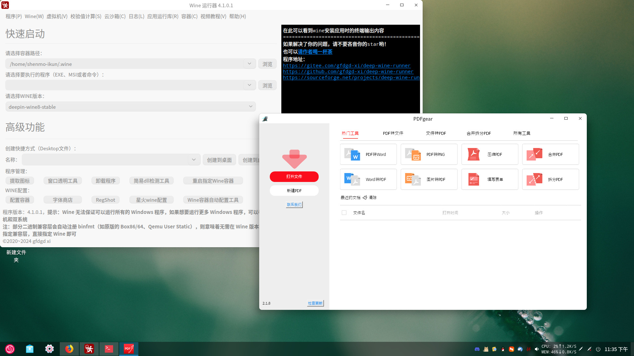Tick the select-all checkbox beside 文件名
This screenshot has height=356, width=634.
[344, 213]
